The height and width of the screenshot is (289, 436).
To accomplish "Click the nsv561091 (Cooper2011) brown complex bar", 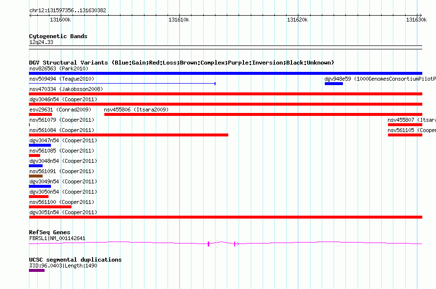I will pyautogui.click(x=36, y=176).
